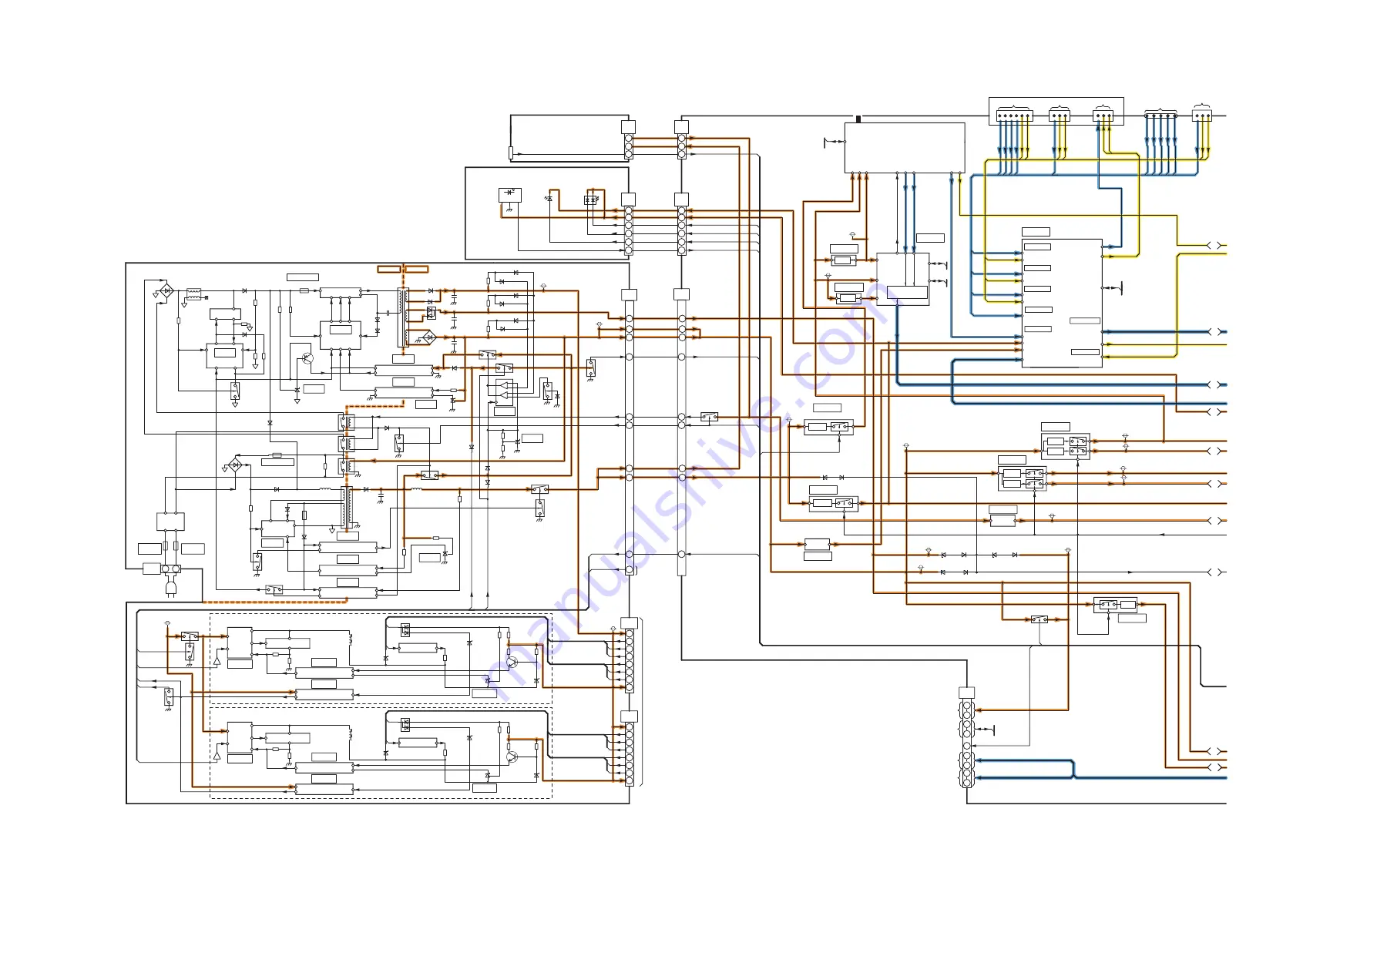Screen dimensions: 1377x973
Task: Click the transistor in the upper dashed block
Action: point(512,662)
